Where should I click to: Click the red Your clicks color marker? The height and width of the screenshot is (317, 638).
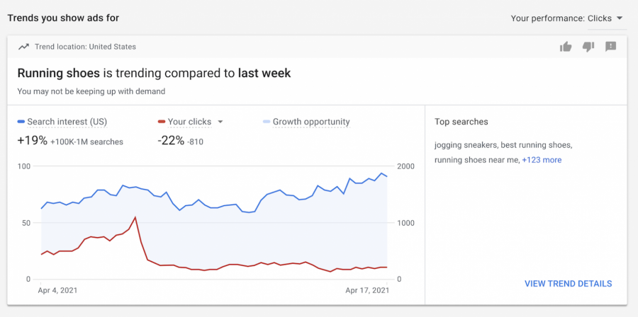(x=162, y=122)
